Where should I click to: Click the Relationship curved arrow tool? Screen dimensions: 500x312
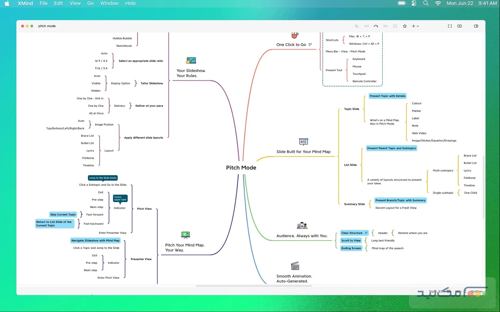coord(376,26)
